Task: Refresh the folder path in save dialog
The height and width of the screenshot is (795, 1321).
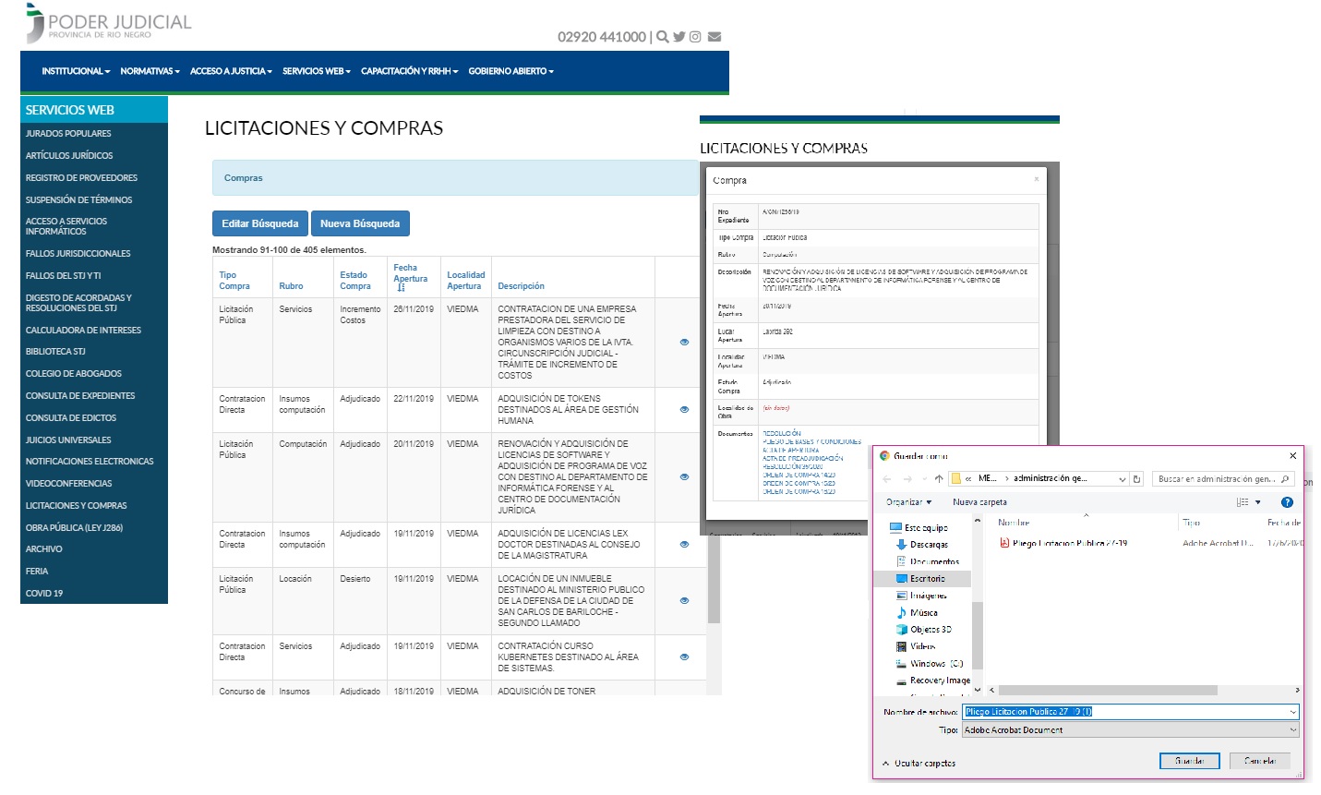Action: 1137,479
